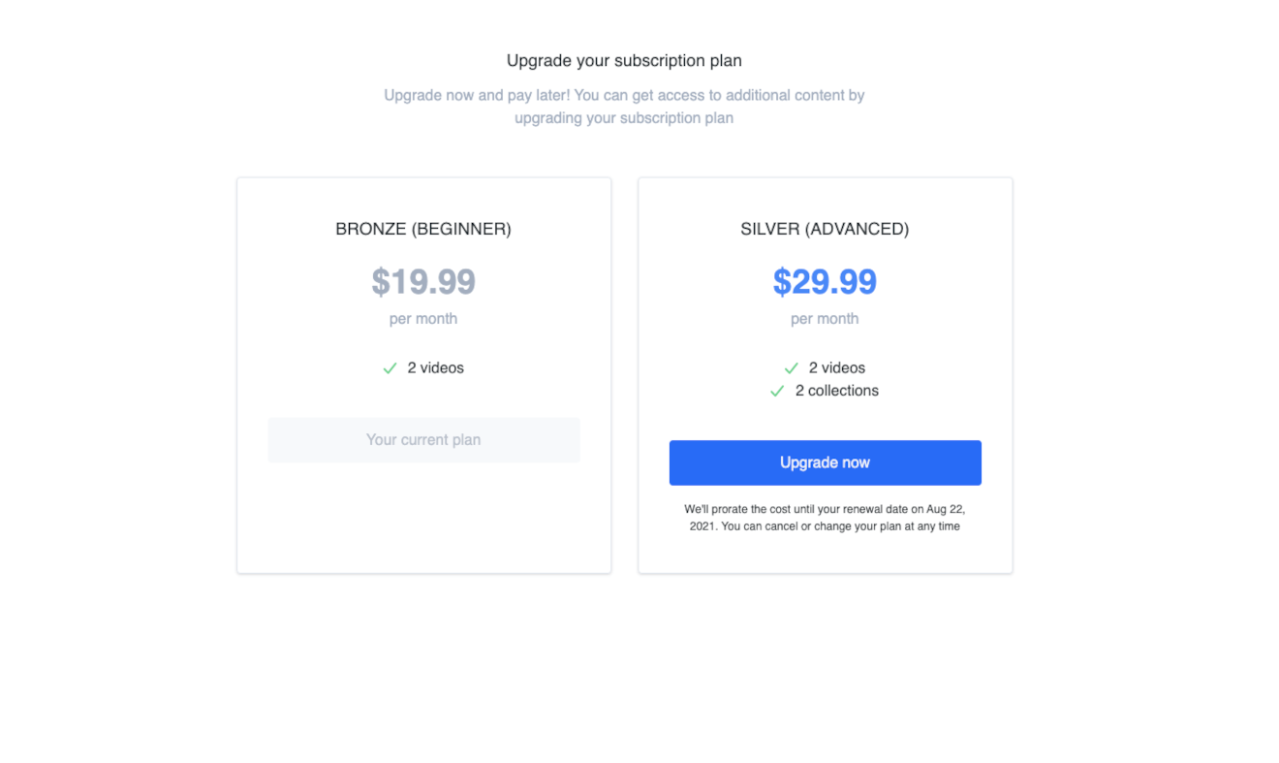The height and width of the screenshot is (763, 1279).
Task: Click the Your current plan button
Action: pyautogui.click(x=423, y=439)
